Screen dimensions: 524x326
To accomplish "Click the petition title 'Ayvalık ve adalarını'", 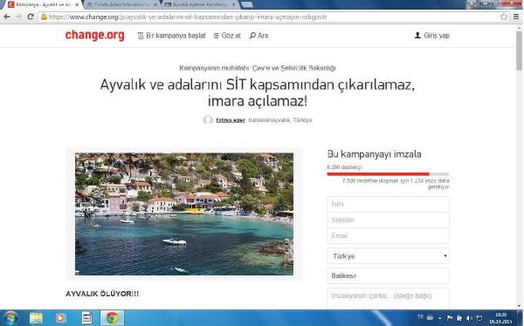I will pos(257,92).
